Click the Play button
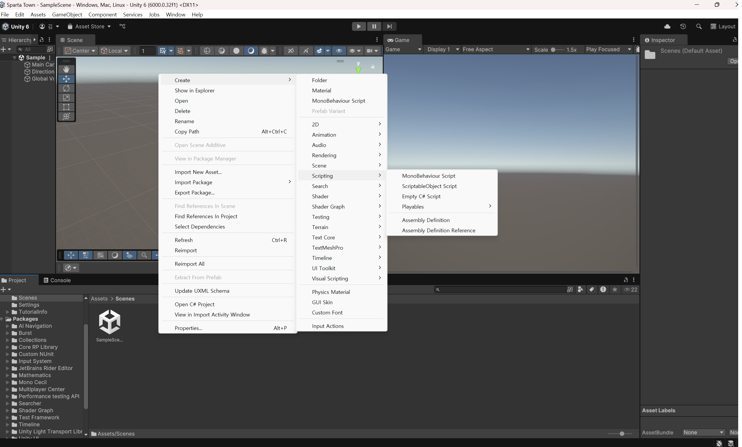Image resolution: width=742 pixels, height=447 pixels. tap(359, 26)
